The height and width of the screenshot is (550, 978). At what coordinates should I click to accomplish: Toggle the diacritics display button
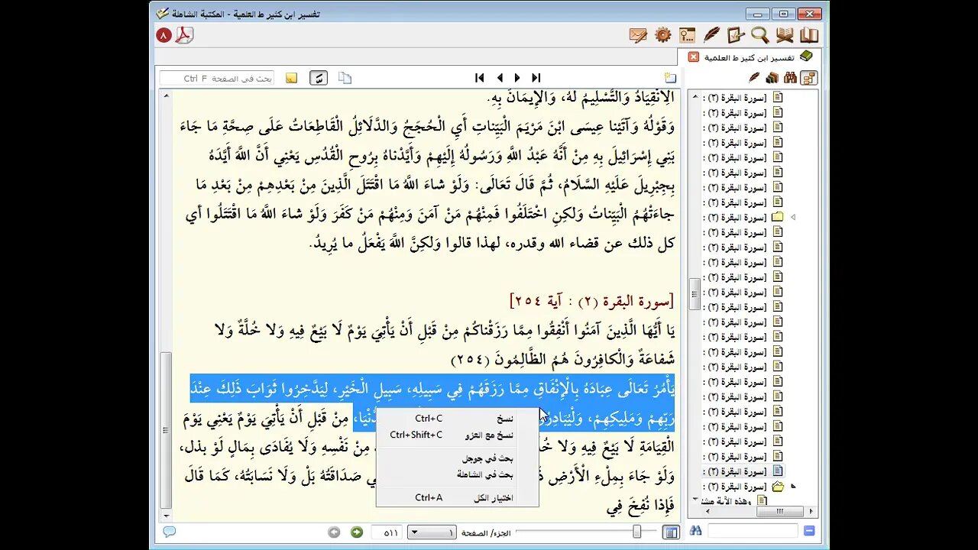tap(319, 78)
